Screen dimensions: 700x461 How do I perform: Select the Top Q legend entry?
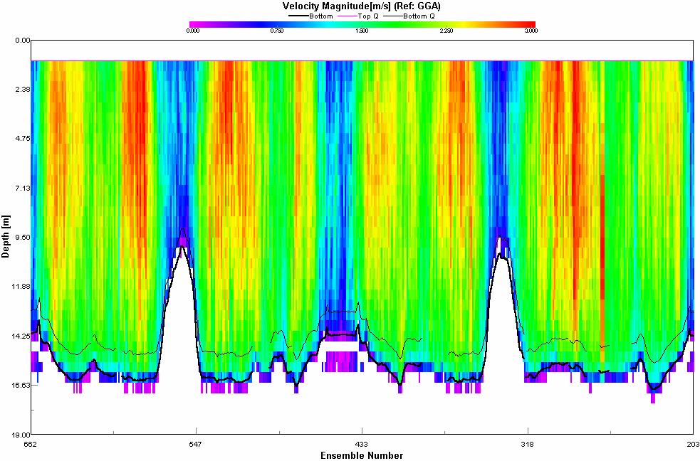click(359, 16)
